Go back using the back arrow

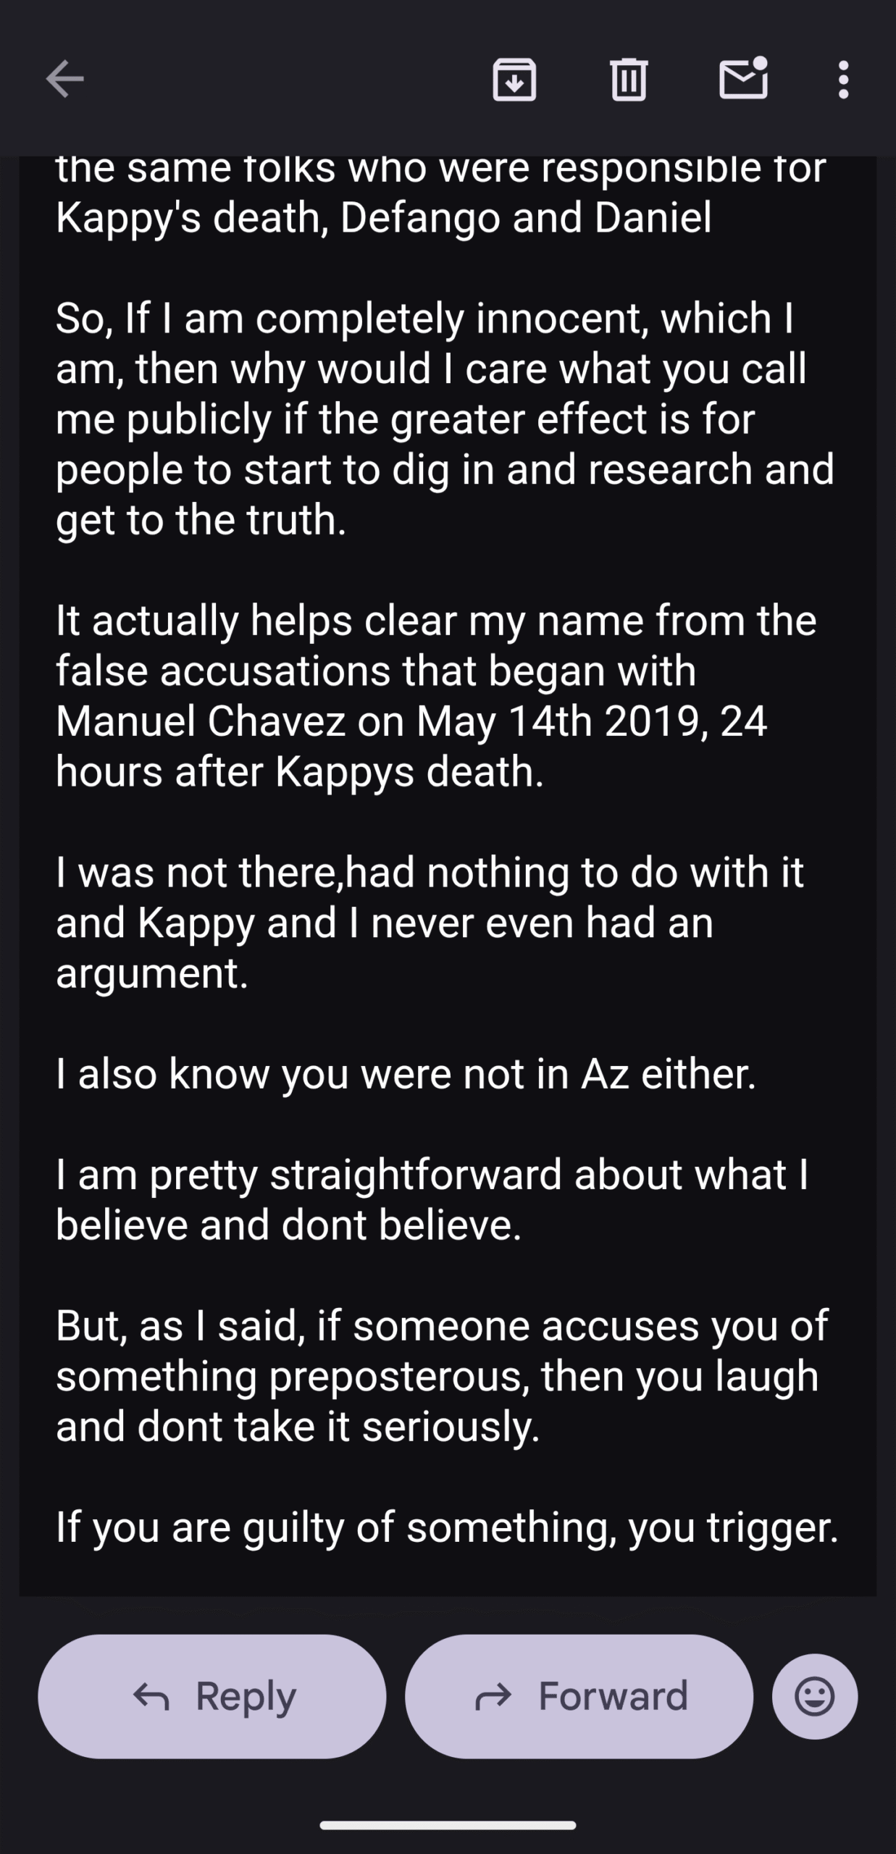coord(65,79)
